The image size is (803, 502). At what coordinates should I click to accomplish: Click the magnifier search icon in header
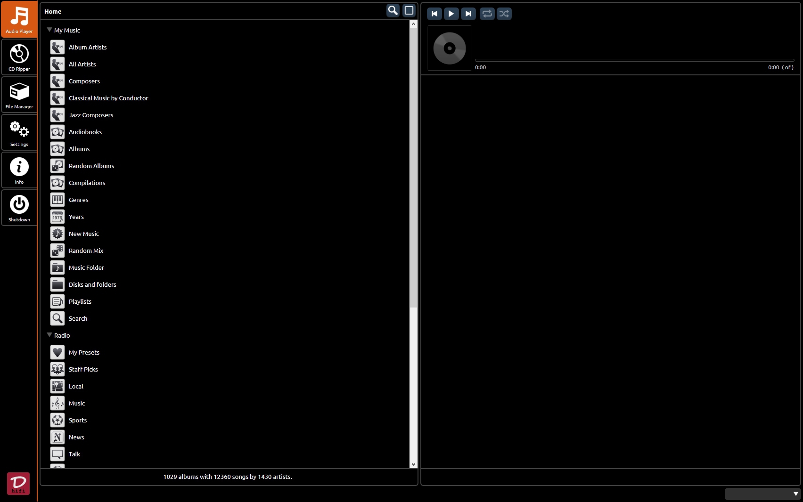pos(393,10)
